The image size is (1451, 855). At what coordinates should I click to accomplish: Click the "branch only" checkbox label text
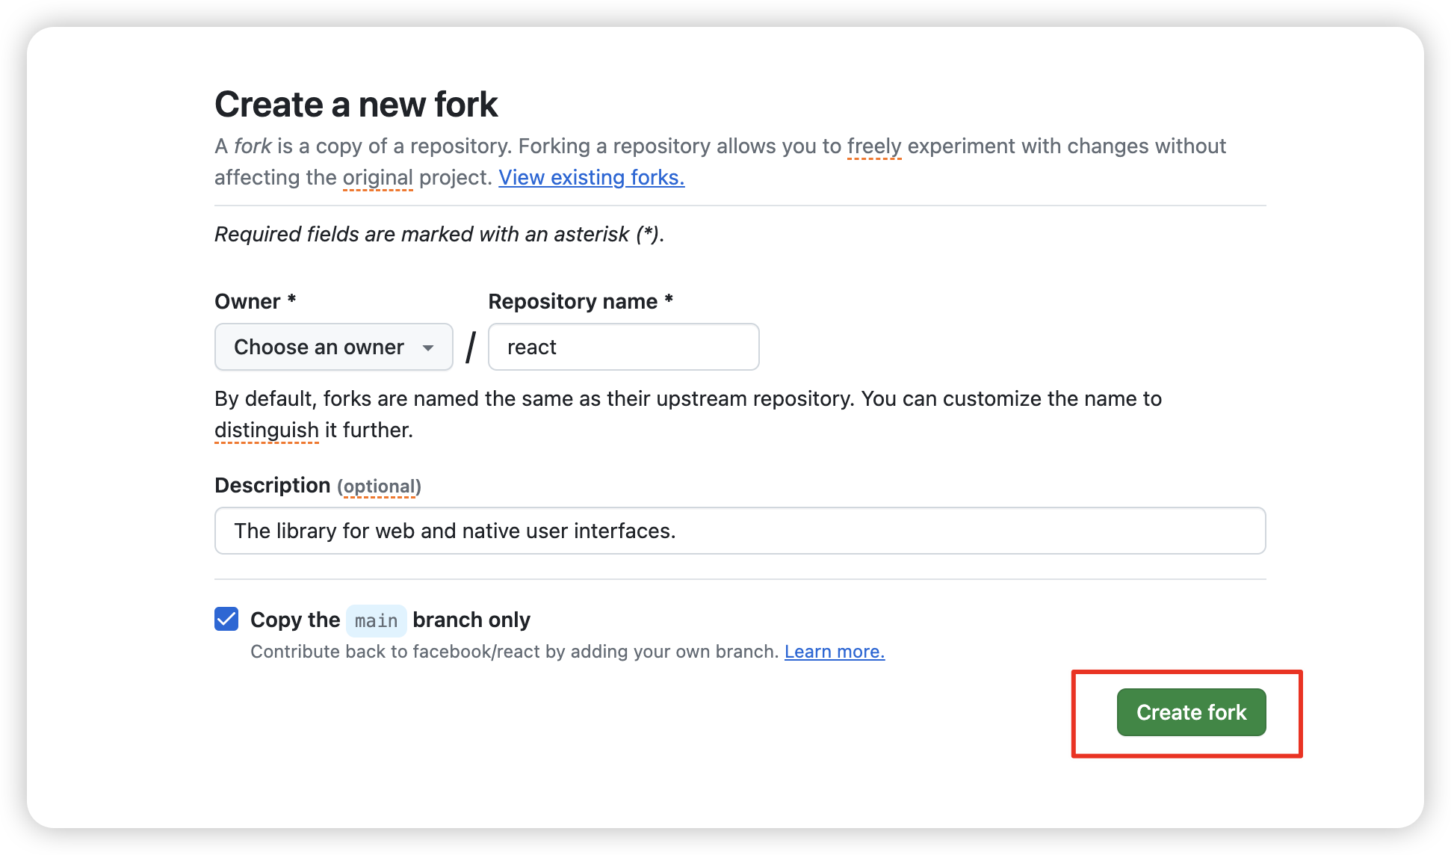click(471, 620)
